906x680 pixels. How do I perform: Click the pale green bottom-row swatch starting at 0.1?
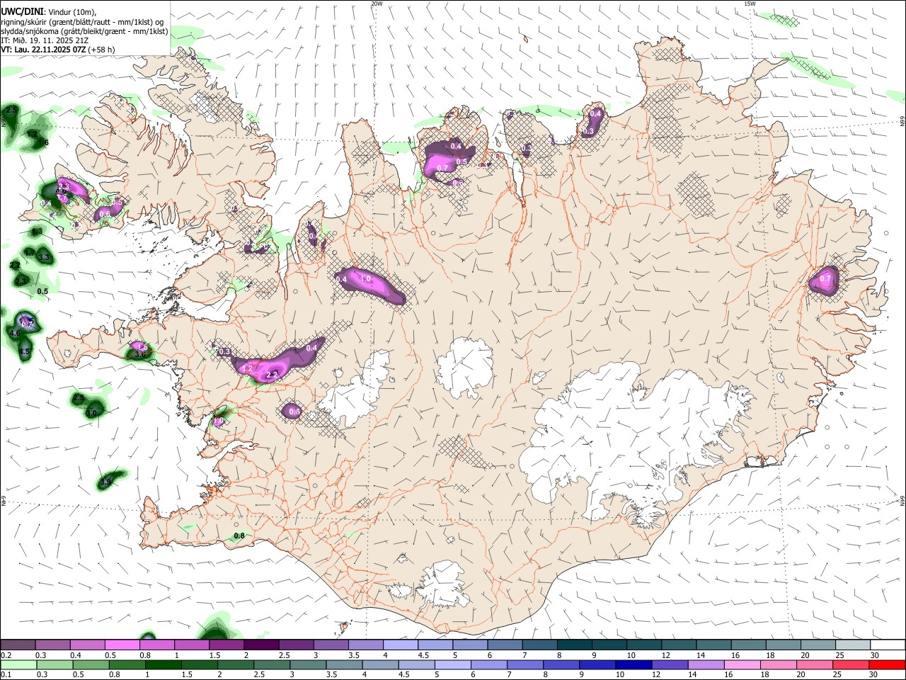(x=18, y=664)
